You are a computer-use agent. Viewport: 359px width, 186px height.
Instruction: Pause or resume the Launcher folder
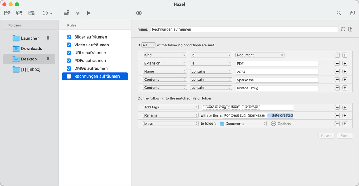[x=48, y=38]
